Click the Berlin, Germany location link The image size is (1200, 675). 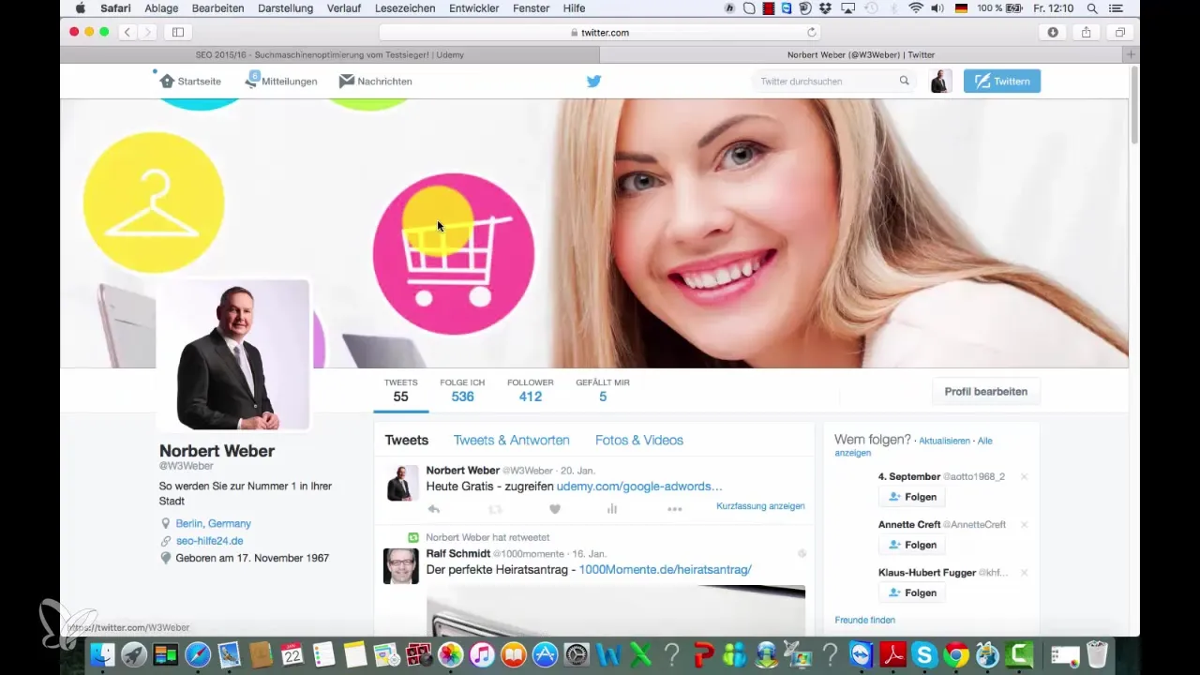[214, 523]
